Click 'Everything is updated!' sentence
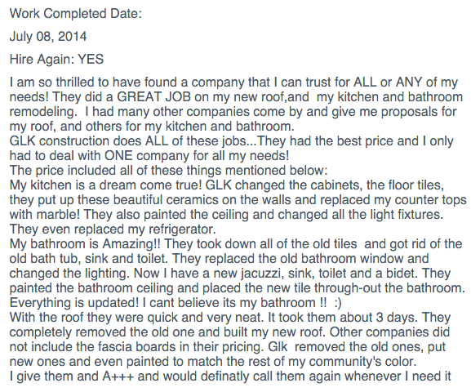The width and height of the screenshot is (471, 392). pos(74,302)
